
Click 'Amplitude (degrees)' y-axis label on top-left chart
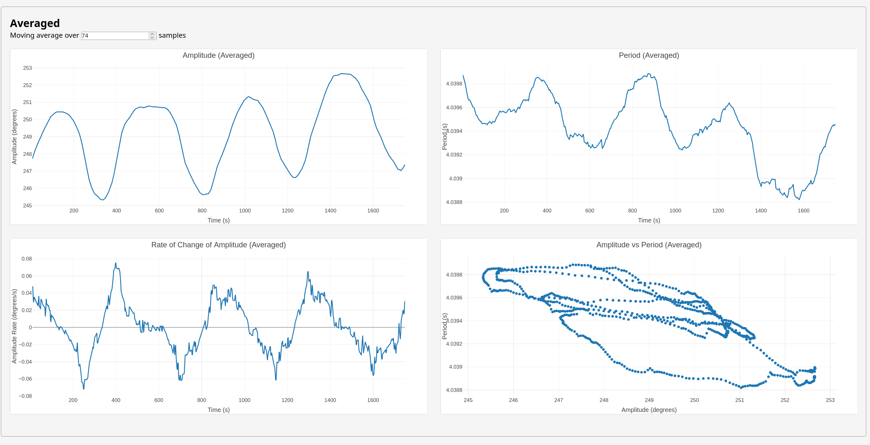pyautogui.click(x=14, y=137)
